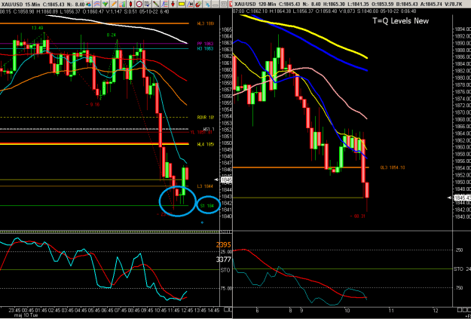The height and width of the screenshot is (319, 471).
Task: Select the red candlestick chart icon
Action: click(x=130, y=5)
